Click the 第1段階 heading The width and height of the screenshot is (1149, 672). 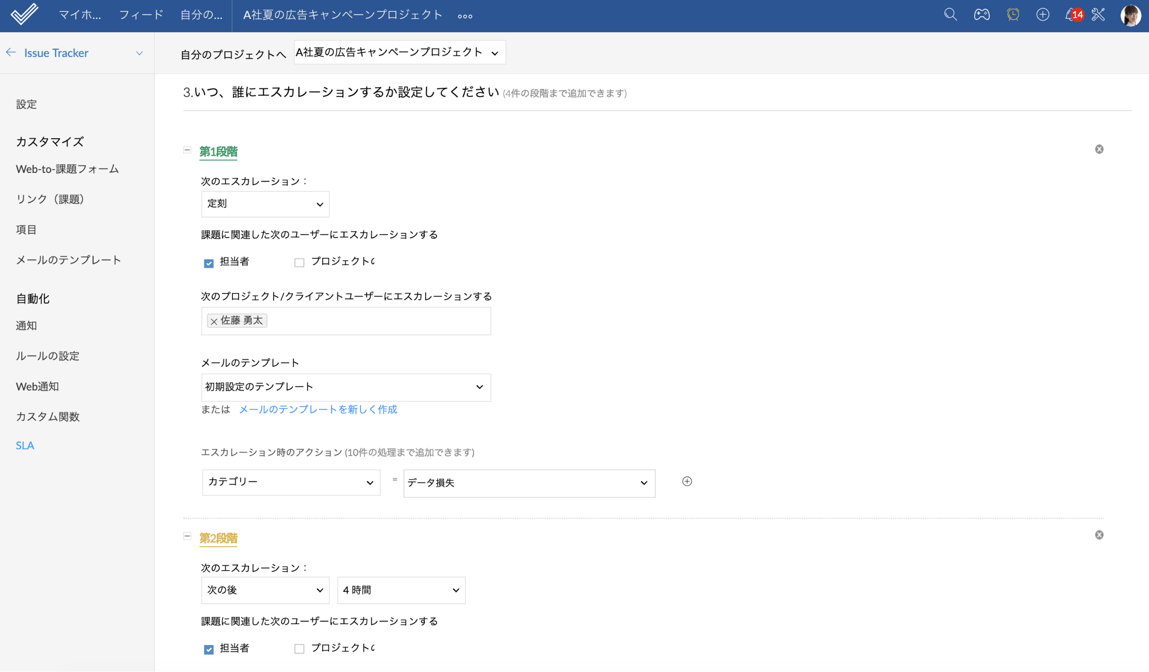(x=218, y=152)
